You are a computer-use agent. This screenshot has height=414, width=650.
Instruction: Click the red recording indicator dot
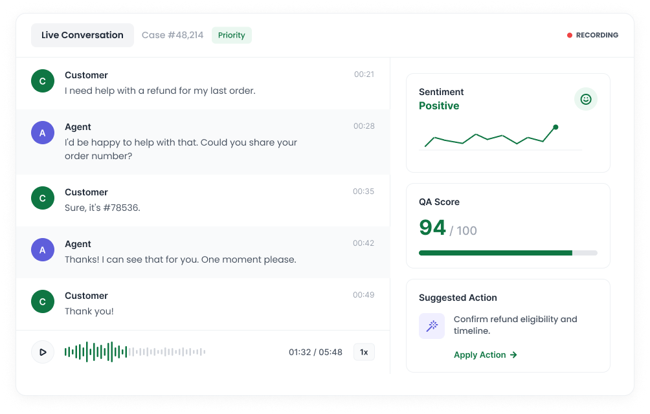[x=570, y=35]
